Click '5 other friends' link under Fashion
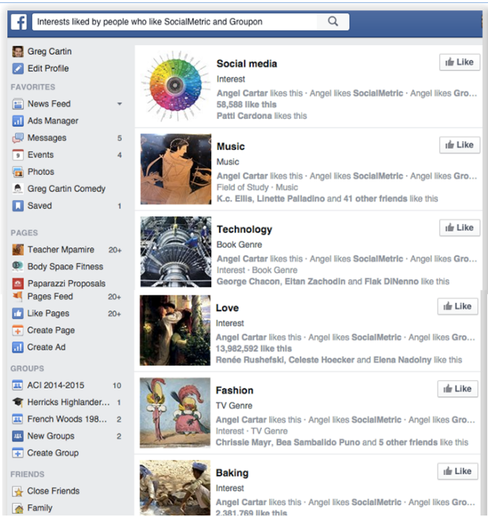Image resolution: width=488 pixels, height=517 pixels. pyautogui.click(x=408, y=442)
